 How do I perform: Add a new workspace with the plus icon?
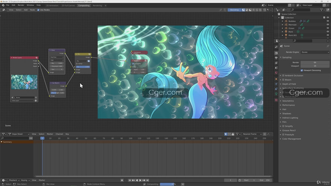point(105,6)
